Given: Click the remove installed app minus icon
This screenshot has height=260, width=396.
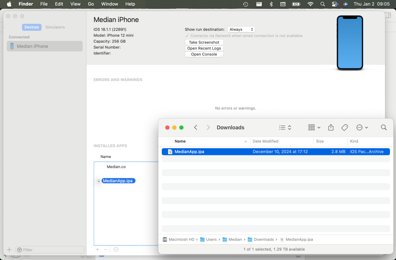Looking at the screenshot, I should [106, 250].
